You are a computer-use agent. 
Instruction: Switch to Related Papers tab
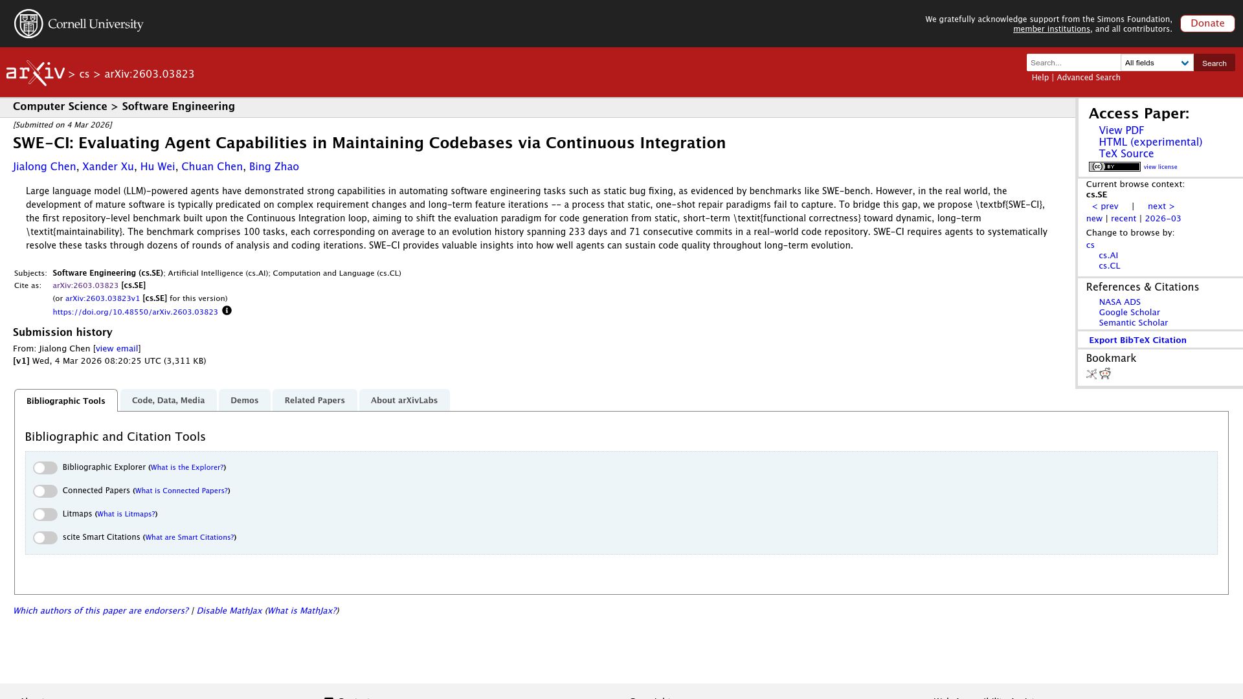click(315, 400)
